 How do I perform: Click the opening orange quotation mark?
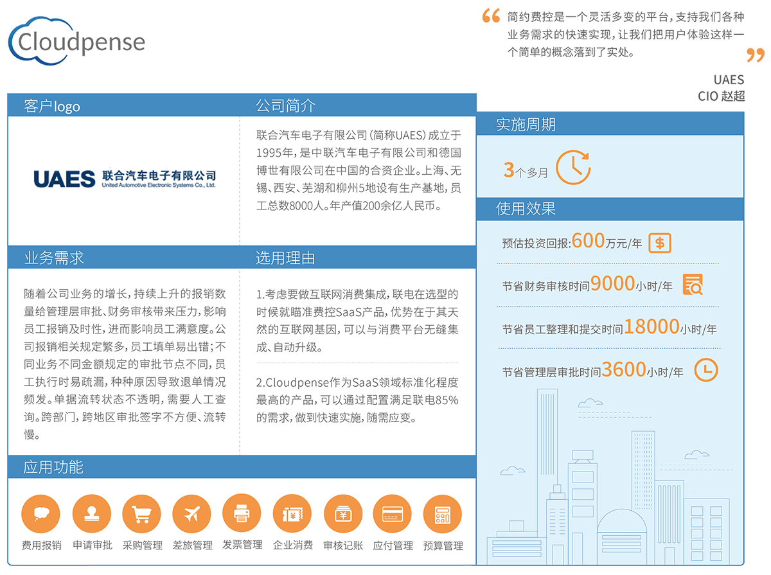point(491,15)
